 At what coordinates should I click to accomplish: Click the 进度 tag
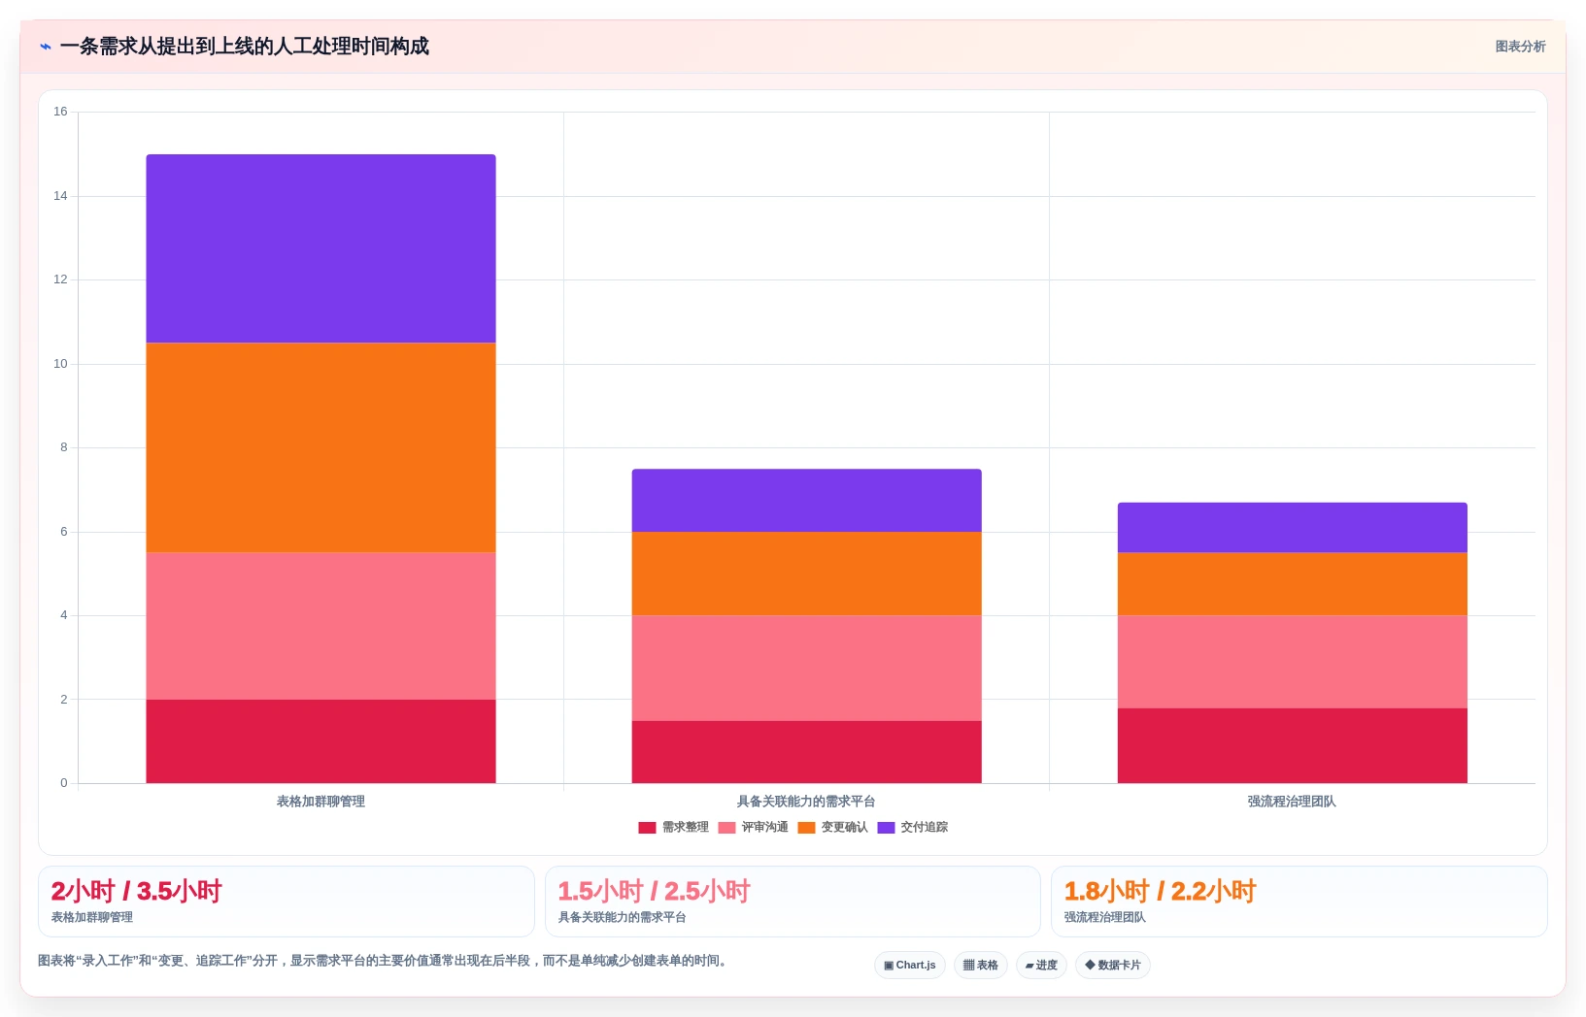point(1041,965)
